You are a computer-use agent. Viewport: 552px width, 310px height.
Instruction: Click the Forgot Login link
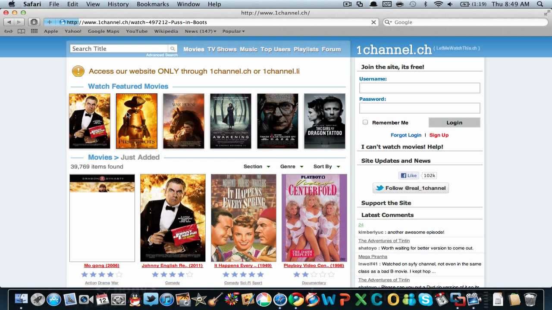[x=406, y=135]
